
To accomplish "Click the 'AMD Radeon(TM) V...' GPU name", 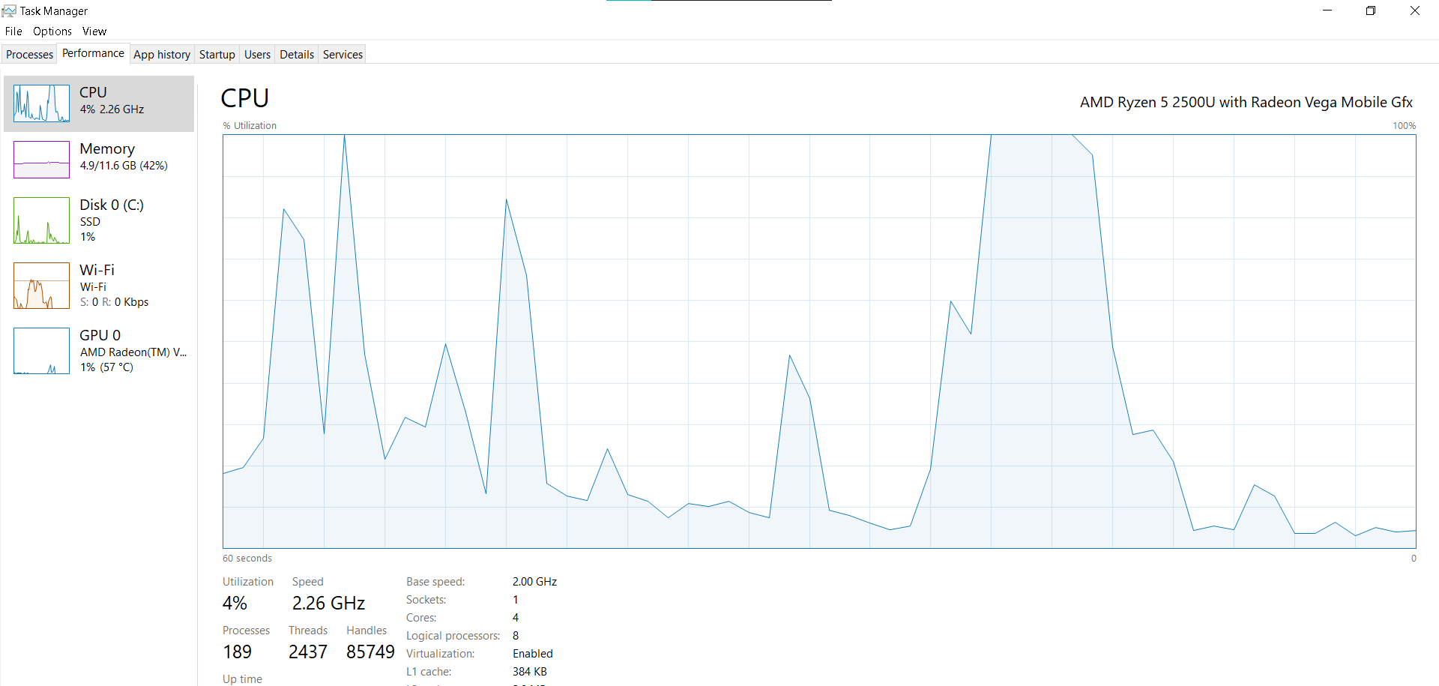I will click(x=133, y=352).
